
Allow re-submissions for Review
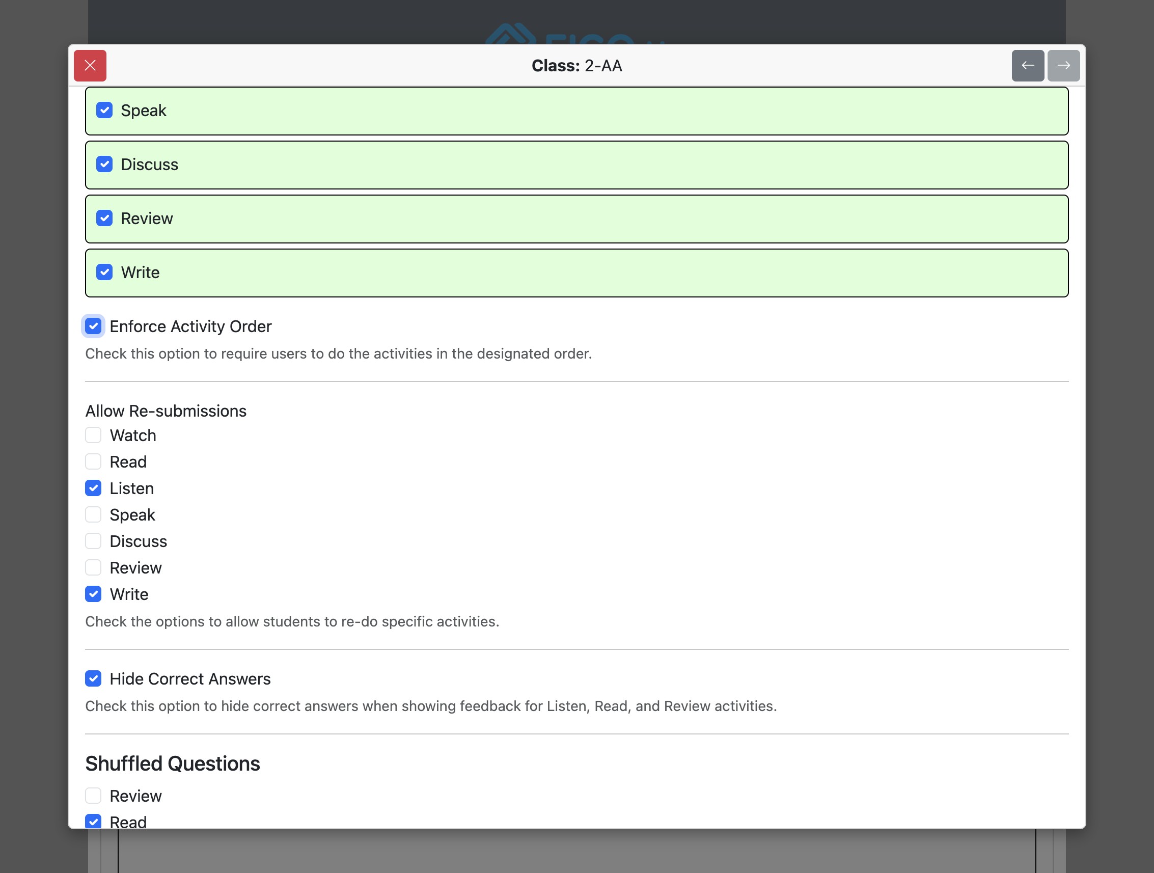pos(93,568)
